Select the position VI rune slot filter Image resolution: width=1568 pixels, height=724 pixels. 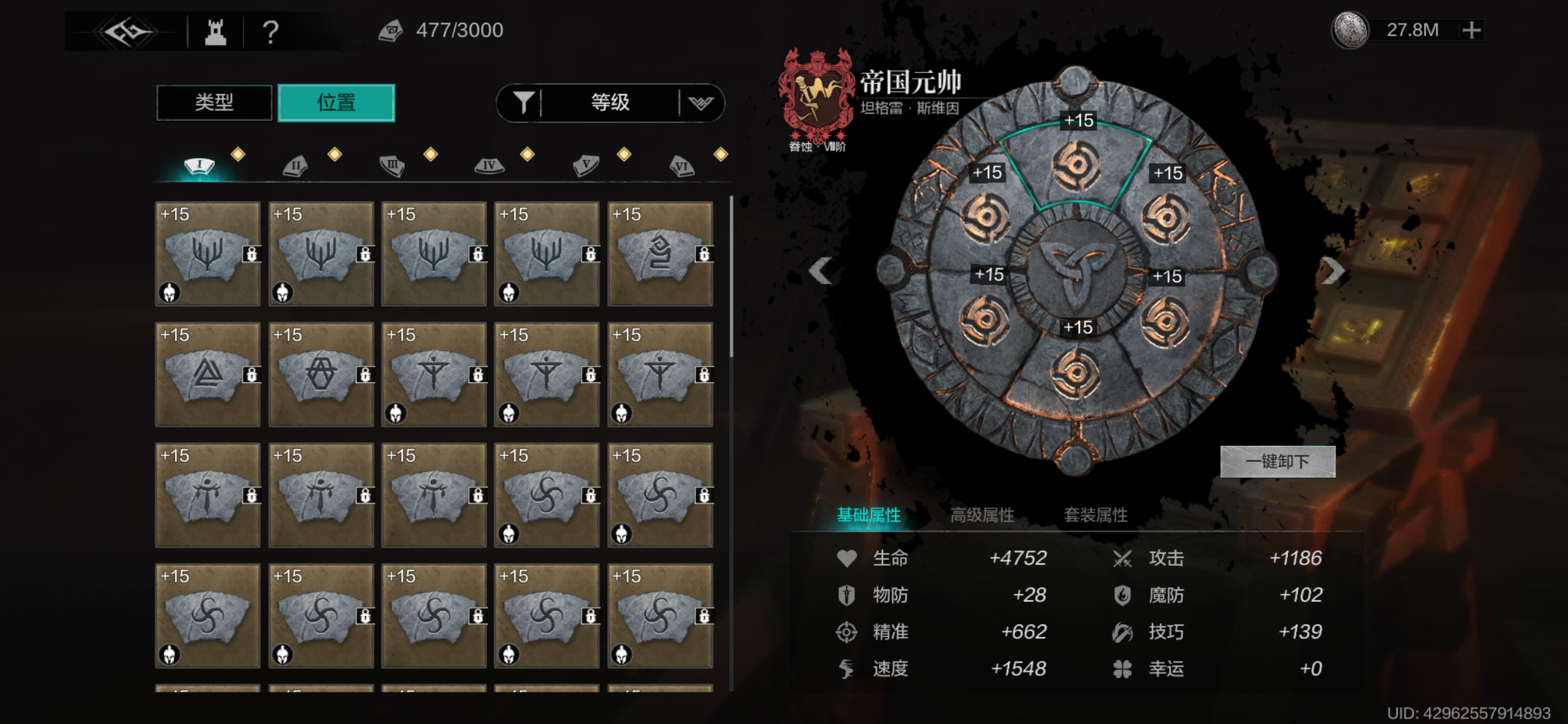pyautogui.click(x=681, y=166)
